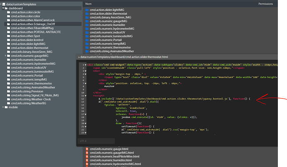This screenshot has width=287, height=167.
Task: Select cmd.info.numeric.humidite in the tree
Action: pos(29,60)
